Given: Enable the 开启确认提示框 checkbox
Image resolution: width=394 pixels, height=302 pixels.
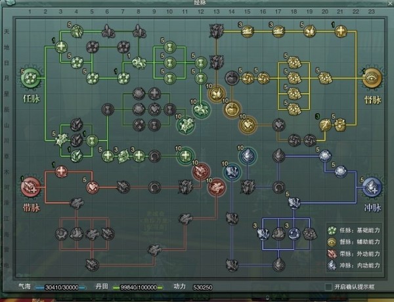Looking at the screenshot, I should coord(329,287).
